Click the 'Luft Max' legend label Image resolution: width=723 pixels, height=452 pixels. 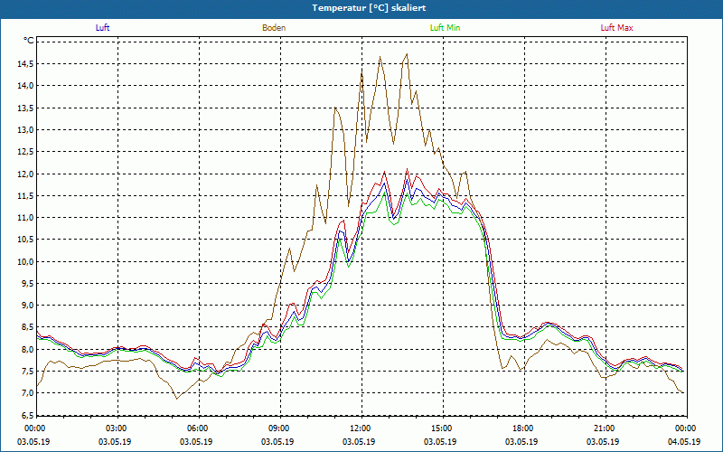616,28
